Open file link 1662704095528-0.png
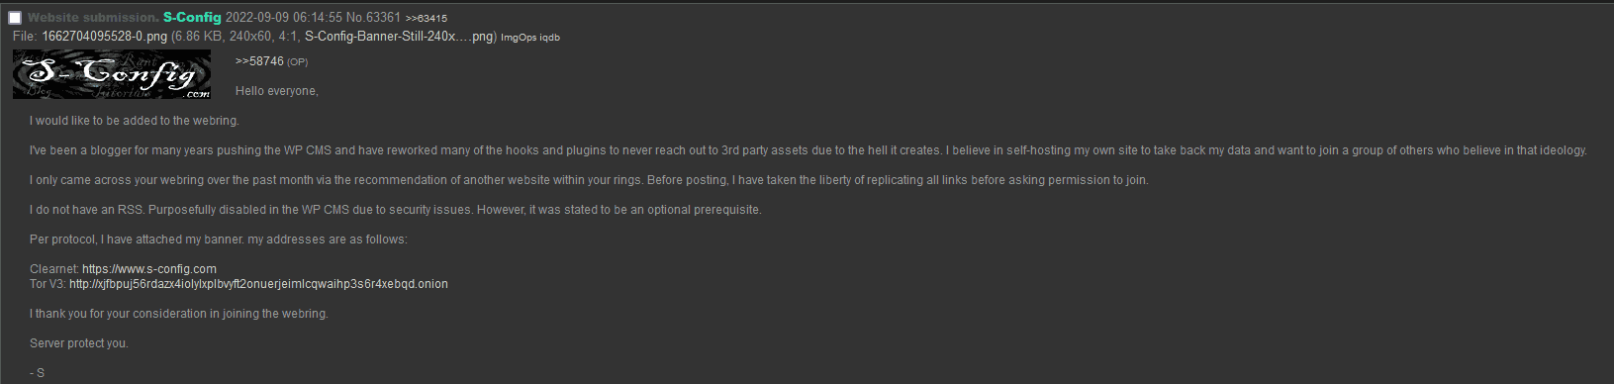1614x384 pixels. 105,37
